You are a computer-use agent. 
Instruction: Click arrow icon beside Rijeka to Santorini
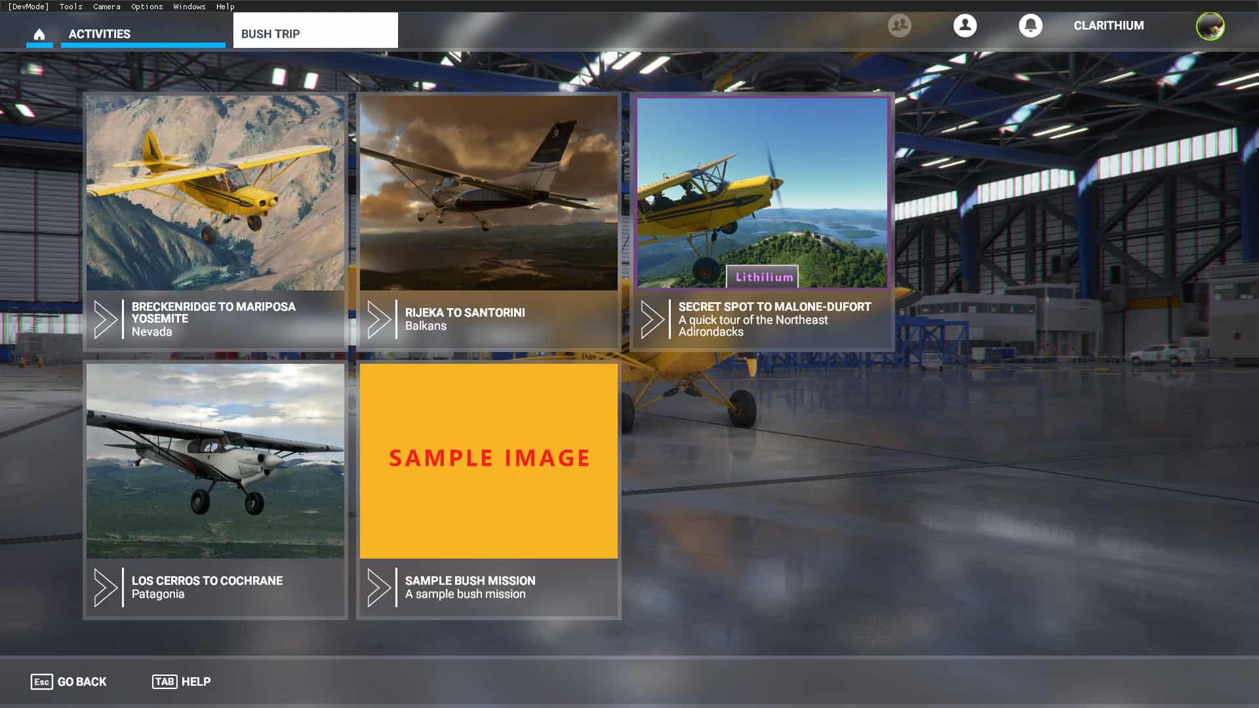379,319
